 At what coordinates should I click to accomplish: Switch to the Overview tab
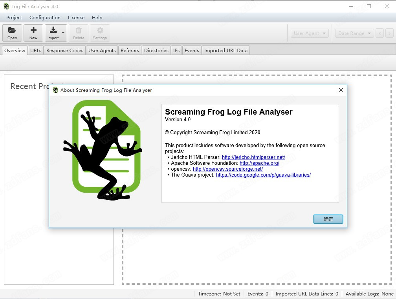click(x=15, y=51)
